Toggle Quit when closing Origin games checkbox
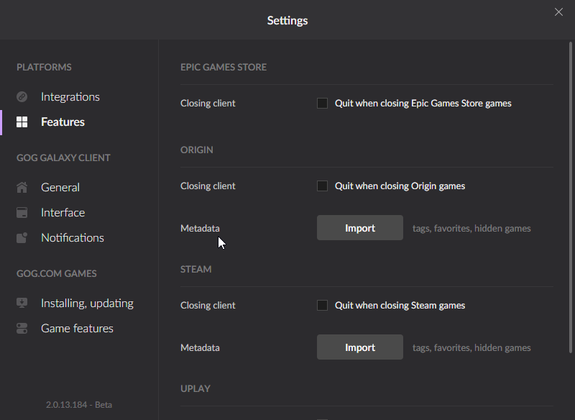The image size is (575, 420). pos(323,186)
